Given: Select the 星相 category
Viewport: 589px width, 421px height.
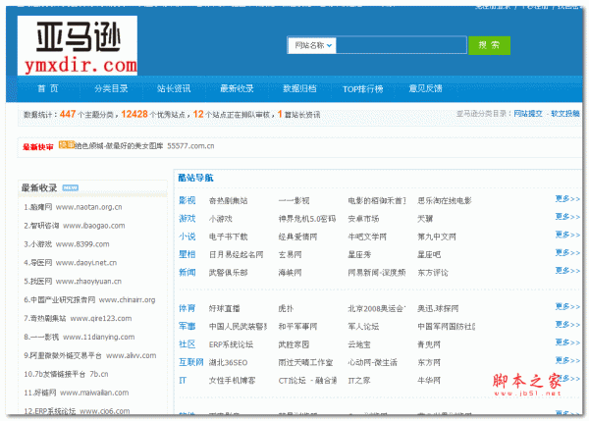Looking at the screenshot, I should point(187,254).
